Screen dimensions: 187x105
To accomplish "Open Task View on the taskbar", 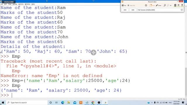I will click(56, 102).
